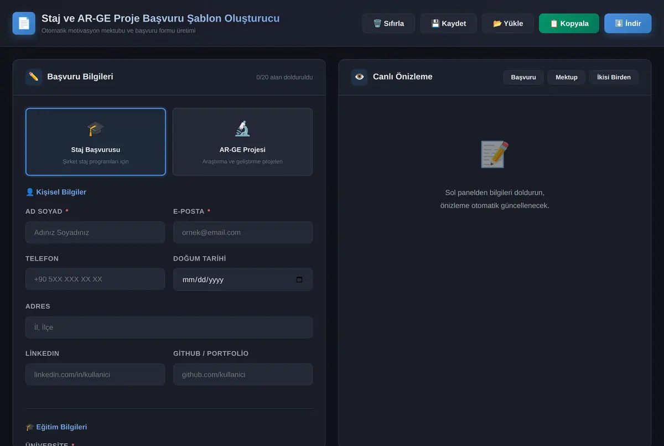Click the 'Staj ve AR-GE Proje' page title
Image resolution: width=664 pixels, height=446 pixels.
160,18
